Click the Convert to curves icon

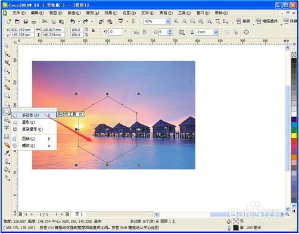tap(247, 32)
